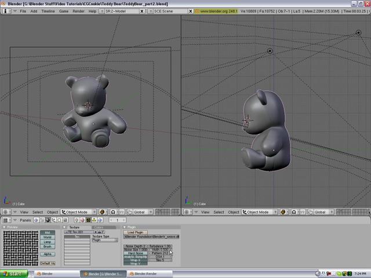Click the Load Plugin button
Screen dimensions: 371x278
135,232
